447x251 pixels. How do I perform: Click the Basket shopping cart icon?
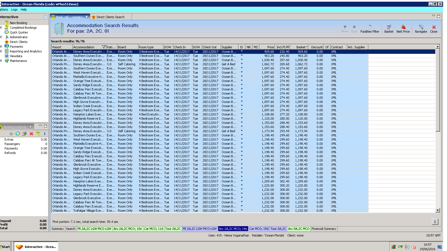pos(389,27)
